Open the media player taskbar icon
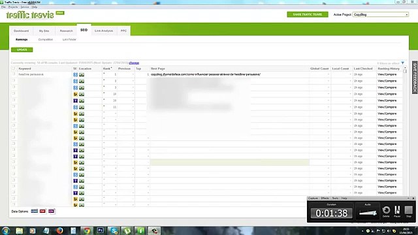 [x=33, y=230]
